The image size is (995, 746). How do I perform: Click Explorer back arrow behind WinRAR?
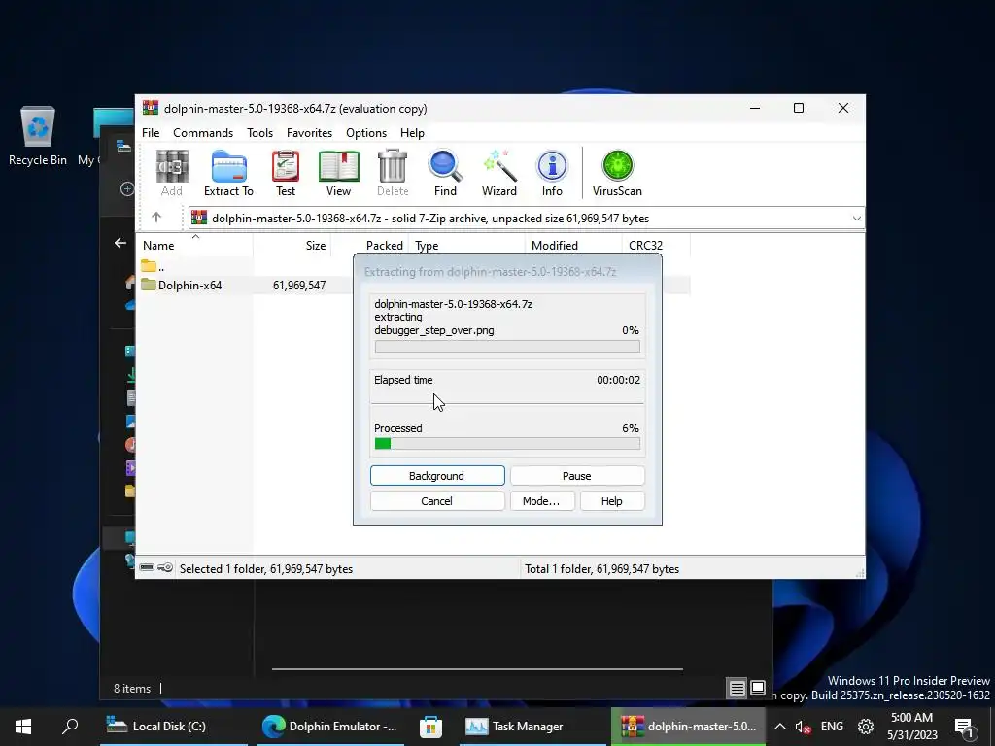click(x=120, y=242)
